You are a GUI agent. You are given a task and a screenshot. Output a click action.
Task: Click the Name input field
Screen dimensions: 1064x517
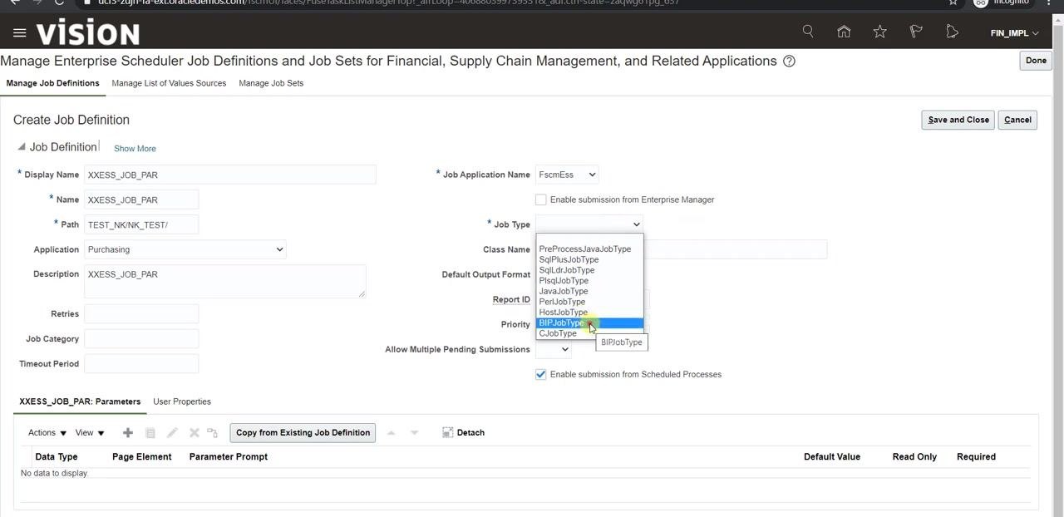141,199
